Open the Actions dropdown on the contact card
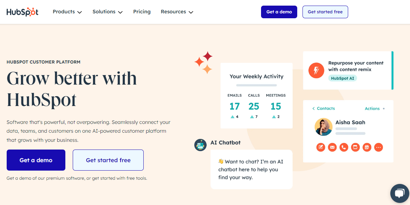The width and height of the screenshot is (410, 205). click(372, 108)
